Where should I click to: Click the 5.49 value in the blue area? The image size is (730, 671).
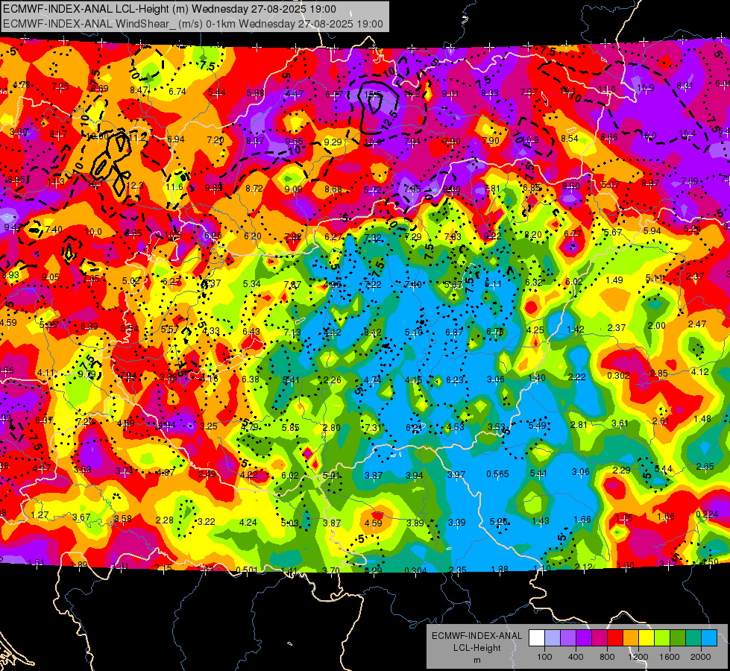[x=538, y=425]
